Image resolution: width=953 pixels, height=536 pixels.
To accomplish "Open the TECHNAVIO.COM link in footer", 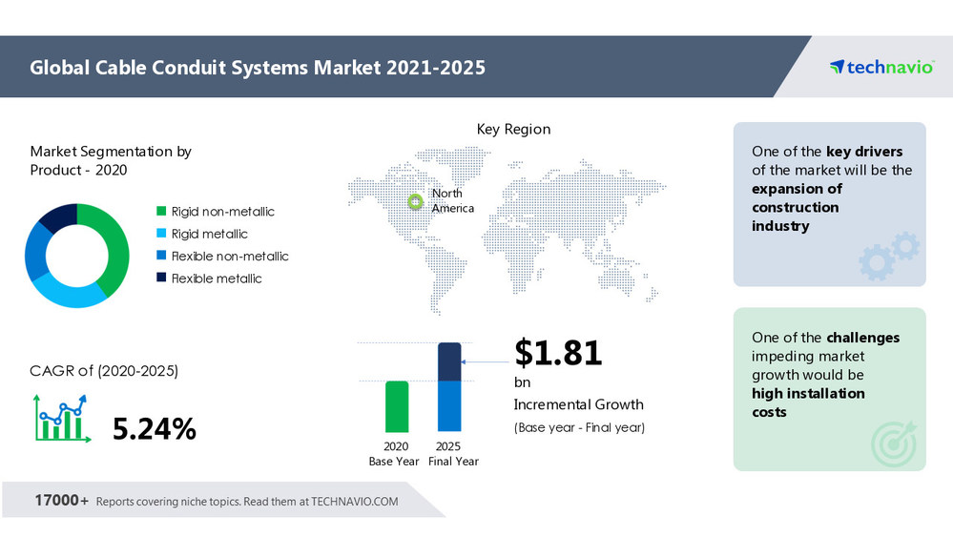I will [x=355, y=501].
